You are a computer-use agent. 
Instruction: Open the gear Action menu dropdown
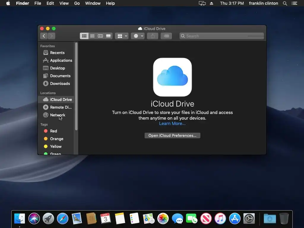(x=138, y=36)
